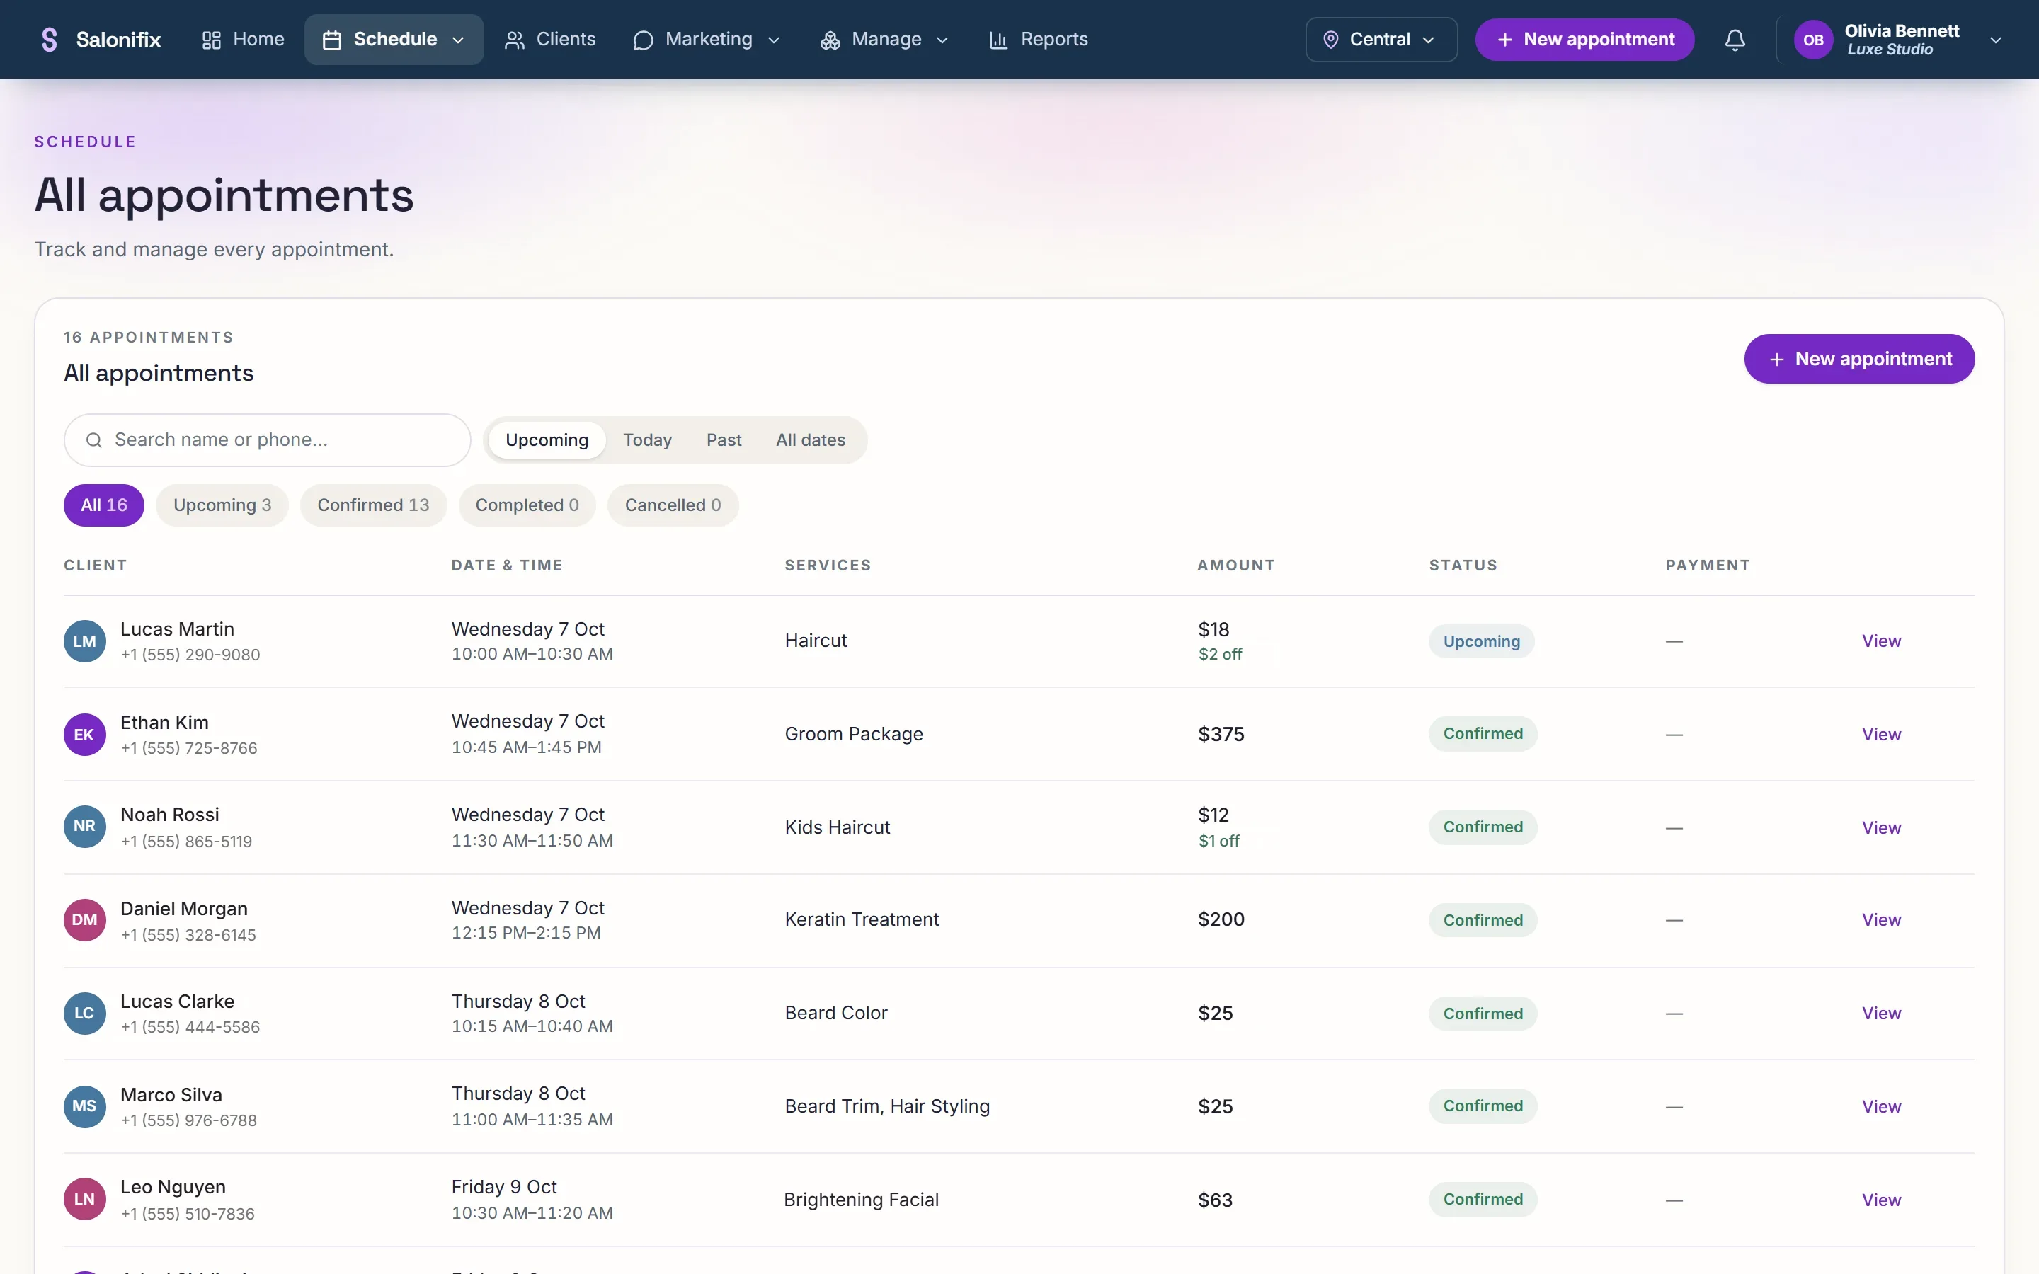
Task: Click New appointment in the top bar
Action: tap(1585, 40)
